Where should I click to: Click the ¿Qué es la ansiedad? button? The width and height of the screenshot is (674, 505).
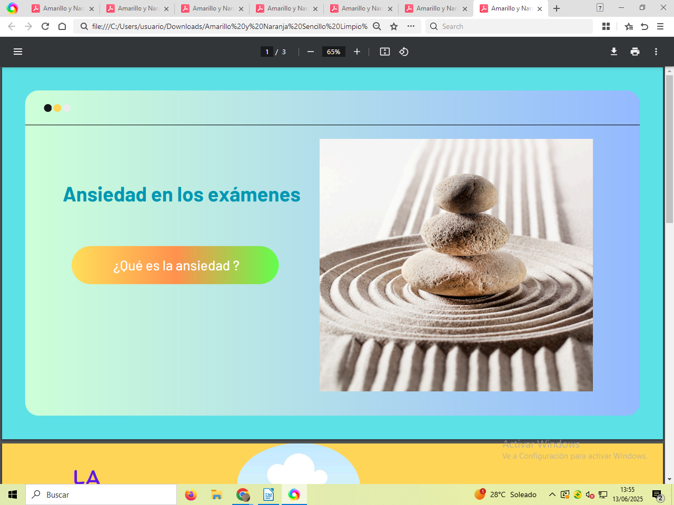175,266
